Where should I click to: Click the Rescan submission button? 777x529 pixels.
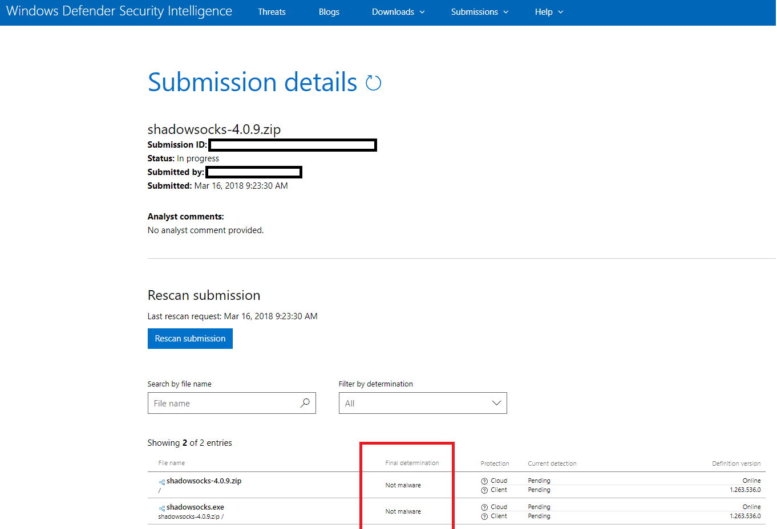point(190,339)
